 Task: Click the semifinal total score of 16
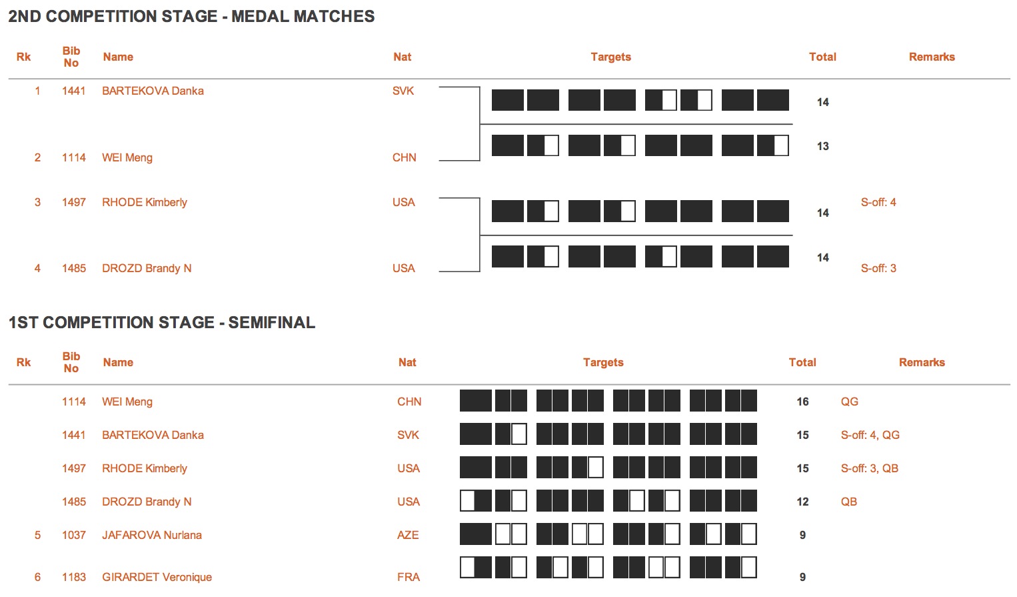pos(802,402)
